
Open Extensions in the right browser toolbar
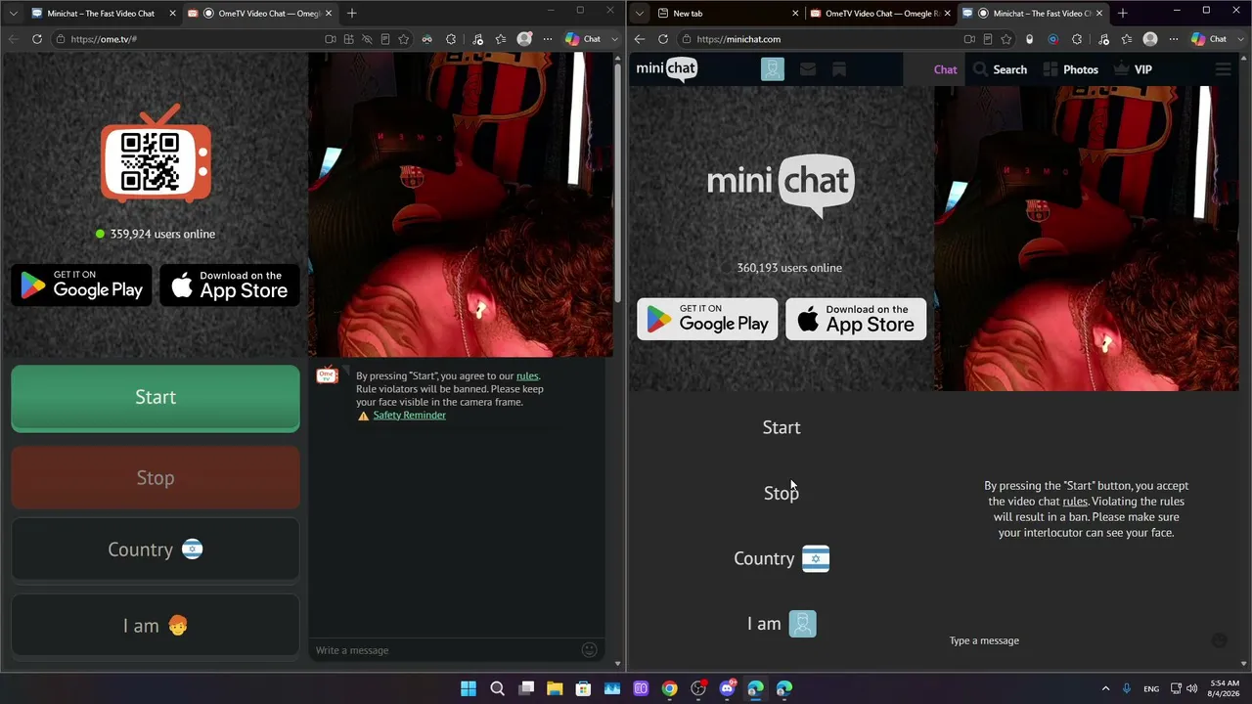1077,39
